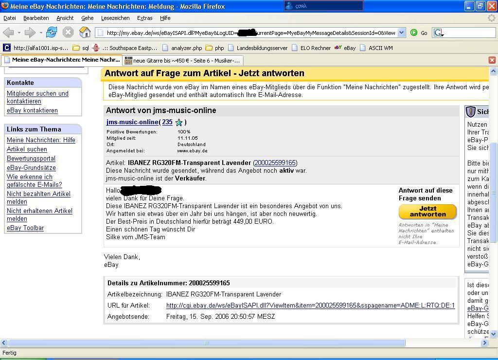Click Nicht bezahlten Artikel melden link
This screenshot has height=360, width=498.
tap(38, 198)
